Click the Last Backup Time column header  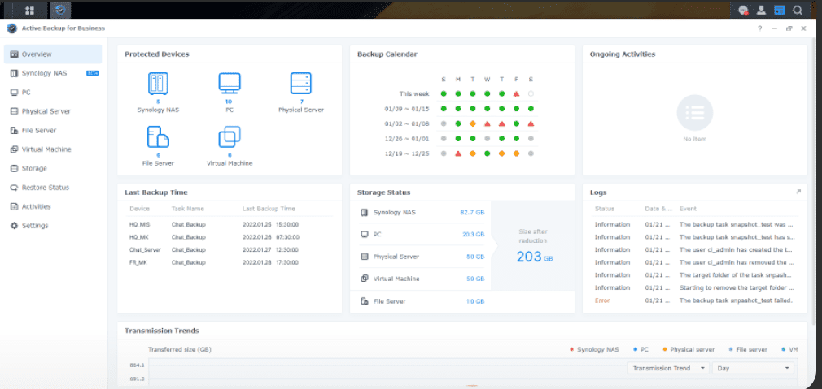269,209
